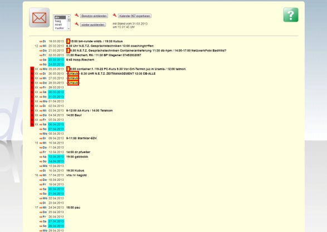Select 'mueller' in the user list box

coord(60,28)
